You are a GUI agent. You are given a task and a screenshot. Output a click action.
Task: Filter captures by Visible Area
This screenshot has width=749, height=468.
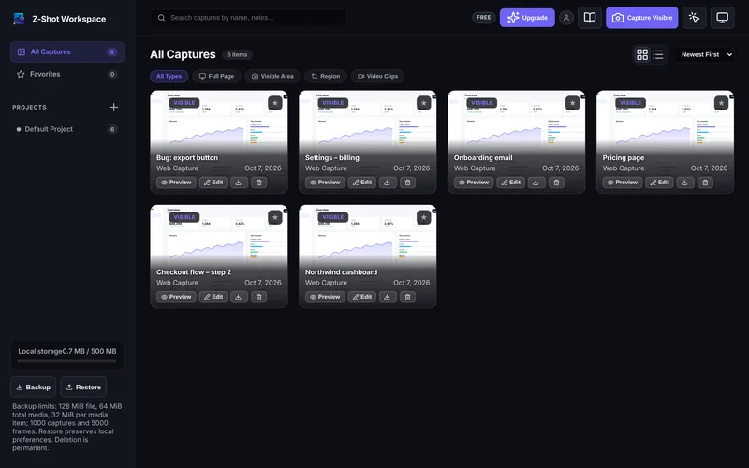coord(272,76)
